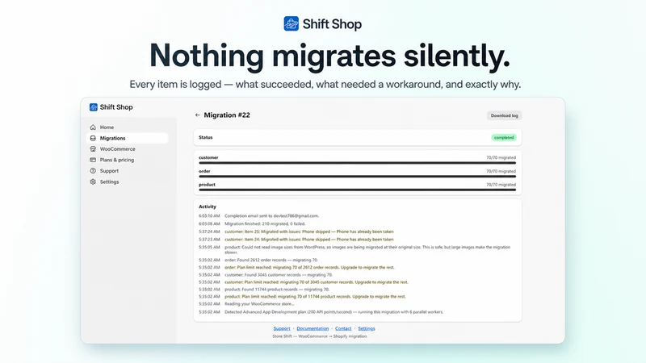Click the WooCommerce store icon
This screenshot has width=646, height=363.
tap(93, 149)
